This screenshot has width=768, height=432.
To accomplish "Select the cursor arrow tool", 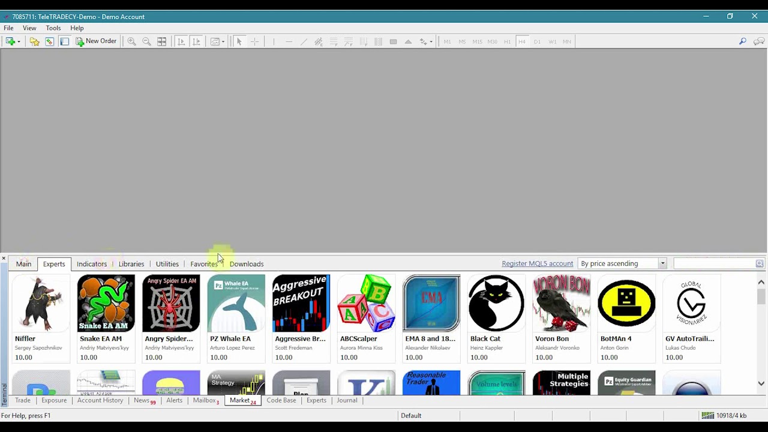I will tap(239, 41).
